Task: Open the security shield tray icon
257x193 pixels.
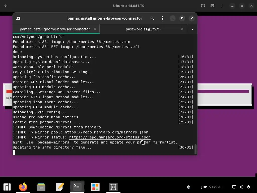Action: coord(188,187)
